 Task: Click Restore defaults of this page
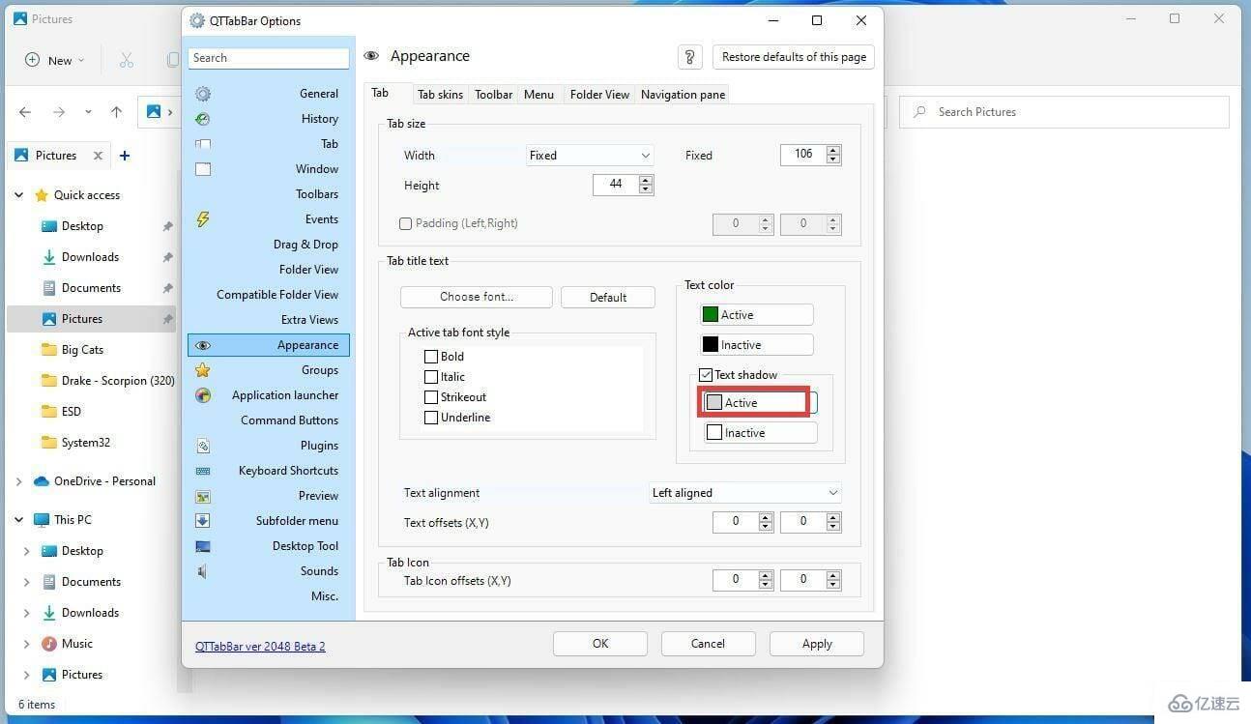tap(794, 57)
